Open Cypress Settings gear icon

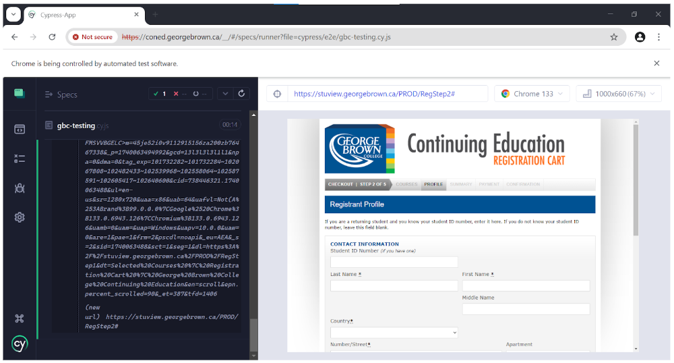[20, 217]
